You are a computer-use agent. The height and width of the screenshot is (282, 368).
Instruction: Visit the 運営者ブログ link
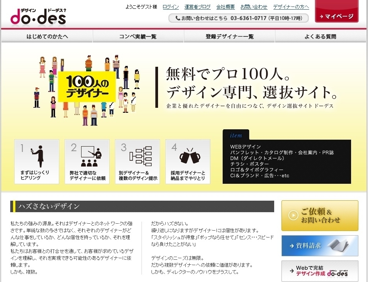197,7
